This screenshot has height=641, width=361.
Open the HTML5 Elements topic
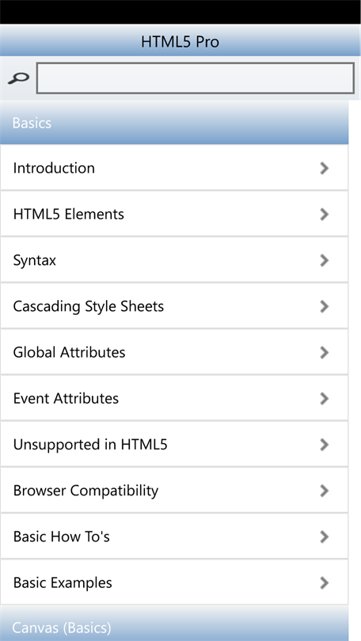point(174,214)
